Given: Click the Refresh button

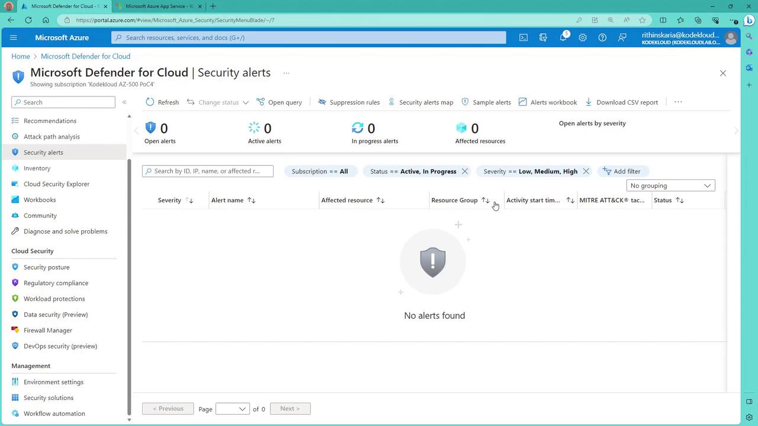Looking at the screenshot, I should pyautogui.click(x=162, y=102).
